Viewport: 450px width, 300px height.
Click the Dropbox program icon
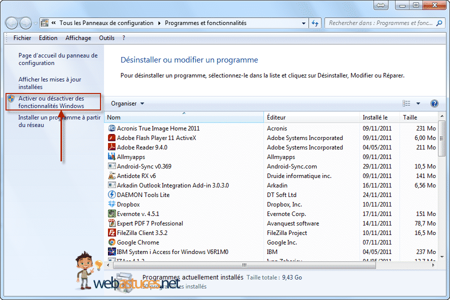pos(112,204)
